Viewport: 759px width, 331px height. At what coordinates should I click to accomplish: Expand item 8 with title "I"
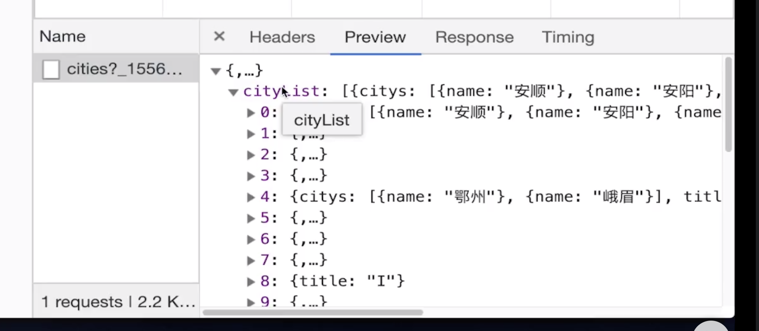[251, 282]
